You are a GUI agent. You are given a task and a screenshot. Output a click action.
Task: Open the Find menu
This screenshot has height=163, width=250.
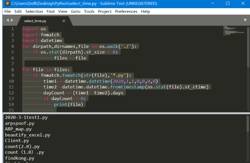click(51, 11)
